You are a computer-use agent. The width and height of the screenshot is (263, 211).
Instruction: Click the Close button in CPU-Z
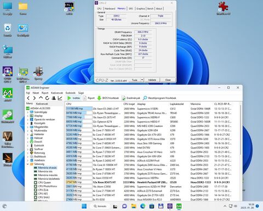[x=168, y=80]
